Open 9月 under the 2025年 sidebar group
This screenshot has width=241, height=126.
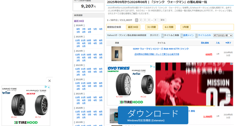[95, 40]
